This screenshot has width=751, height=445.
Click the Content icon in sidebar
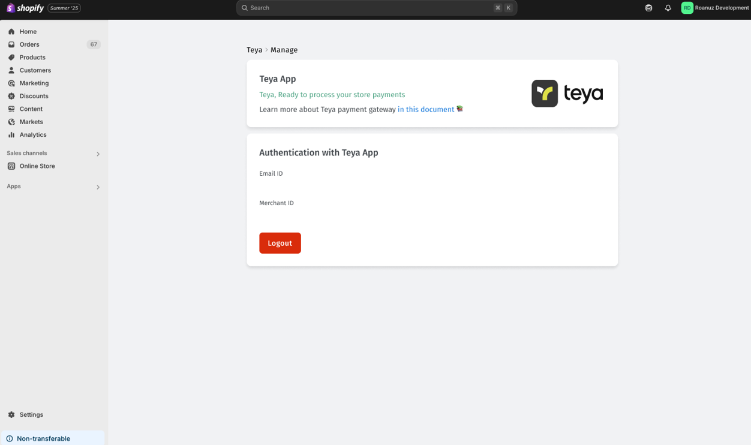click(x=11, y=109)
